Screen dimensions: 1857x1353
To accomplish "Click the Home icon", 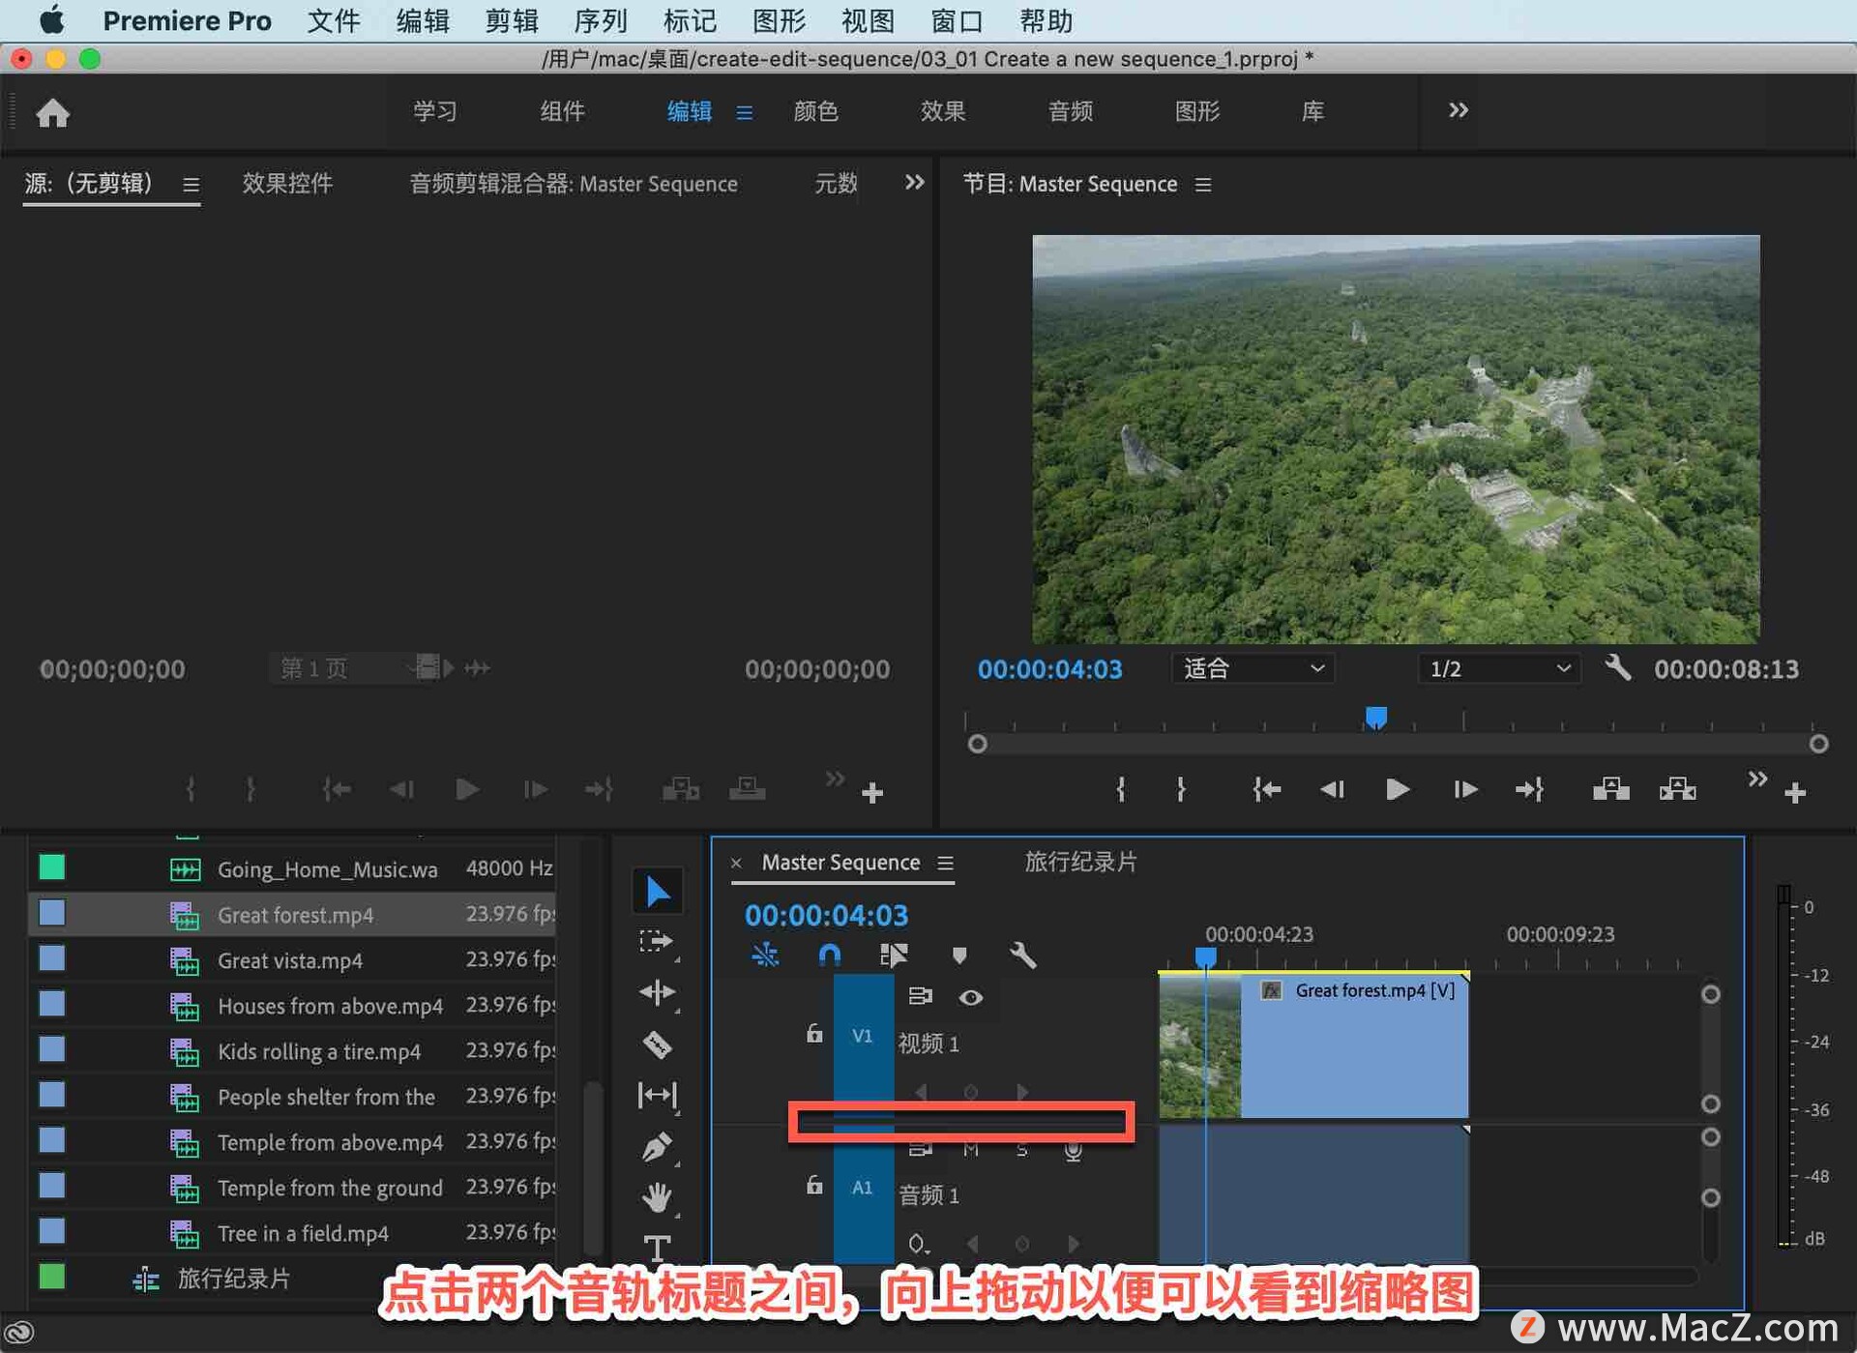I will point(53,113).
